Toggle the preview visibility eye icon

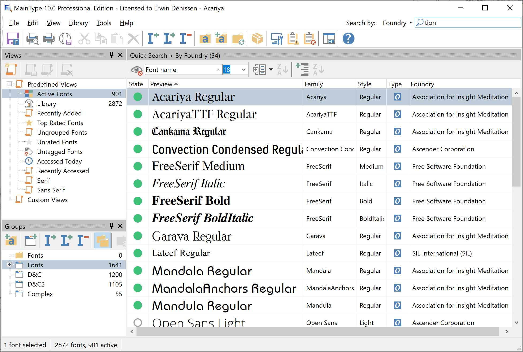tap(136, 70)
